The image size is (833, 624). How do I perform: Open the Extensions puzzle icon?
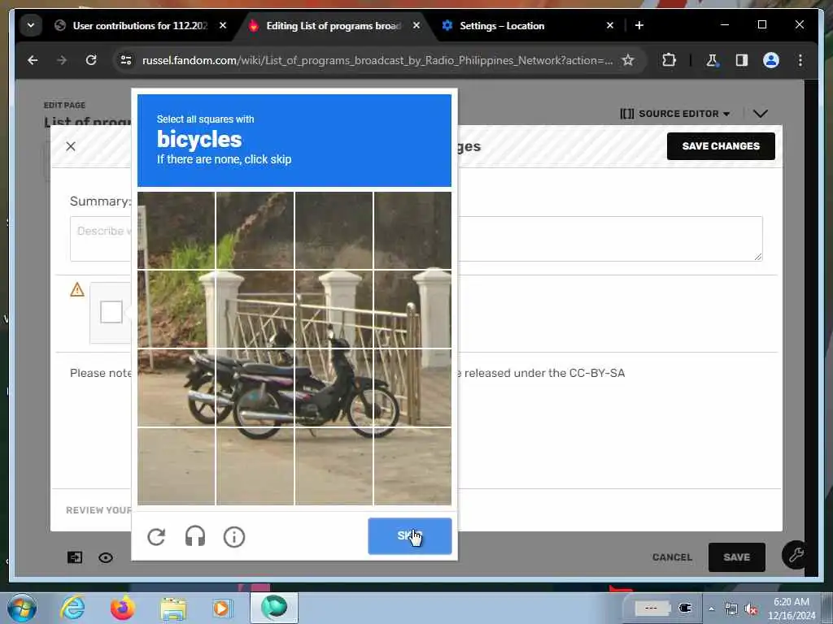point(669,60)
